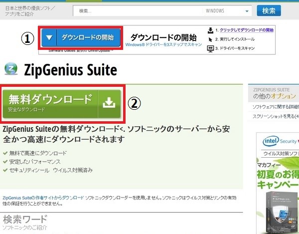Image resolution: width=299 pixels, height=234 pixels.
Task: Click the ウイルス対策ソフト ad label
Action: coord(281,154)
